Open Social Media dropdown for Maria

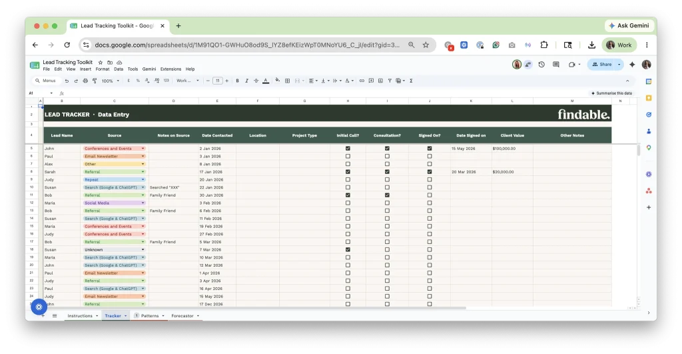(114, 203)
